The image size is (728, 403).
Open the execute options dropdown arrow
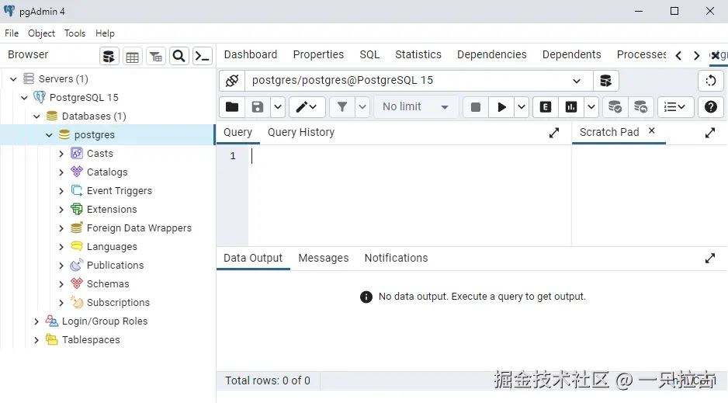(x=522, y=107)
